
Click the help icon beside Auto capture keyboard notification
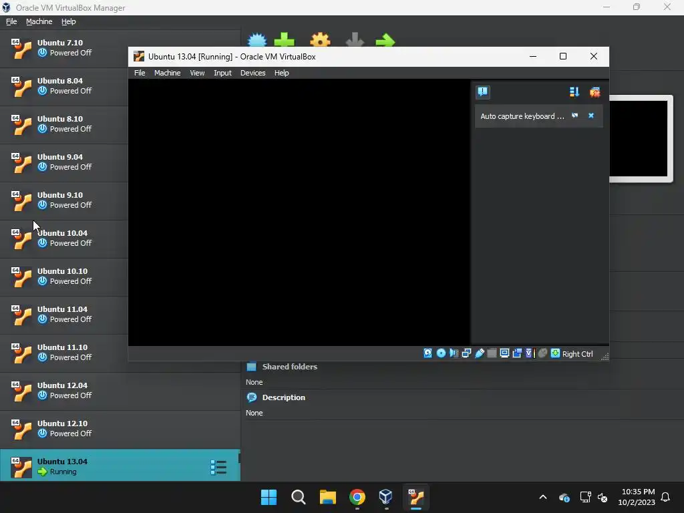pos(575,116)
